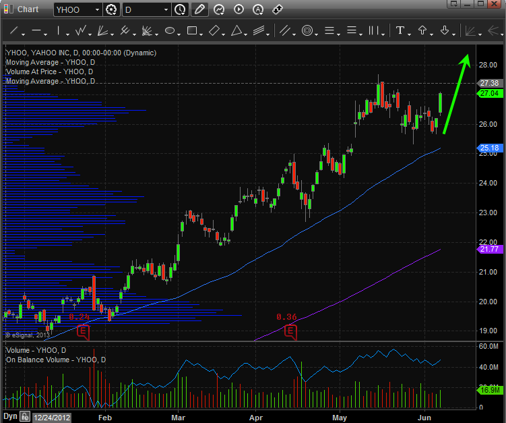
Task: Select the fan lines tool
Action: pyautogui.click(x=102, y=31)
